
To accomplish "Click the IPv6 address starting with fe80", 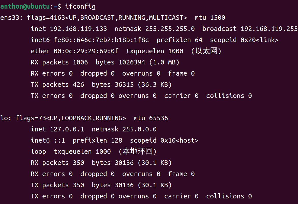I will (101, 40).
